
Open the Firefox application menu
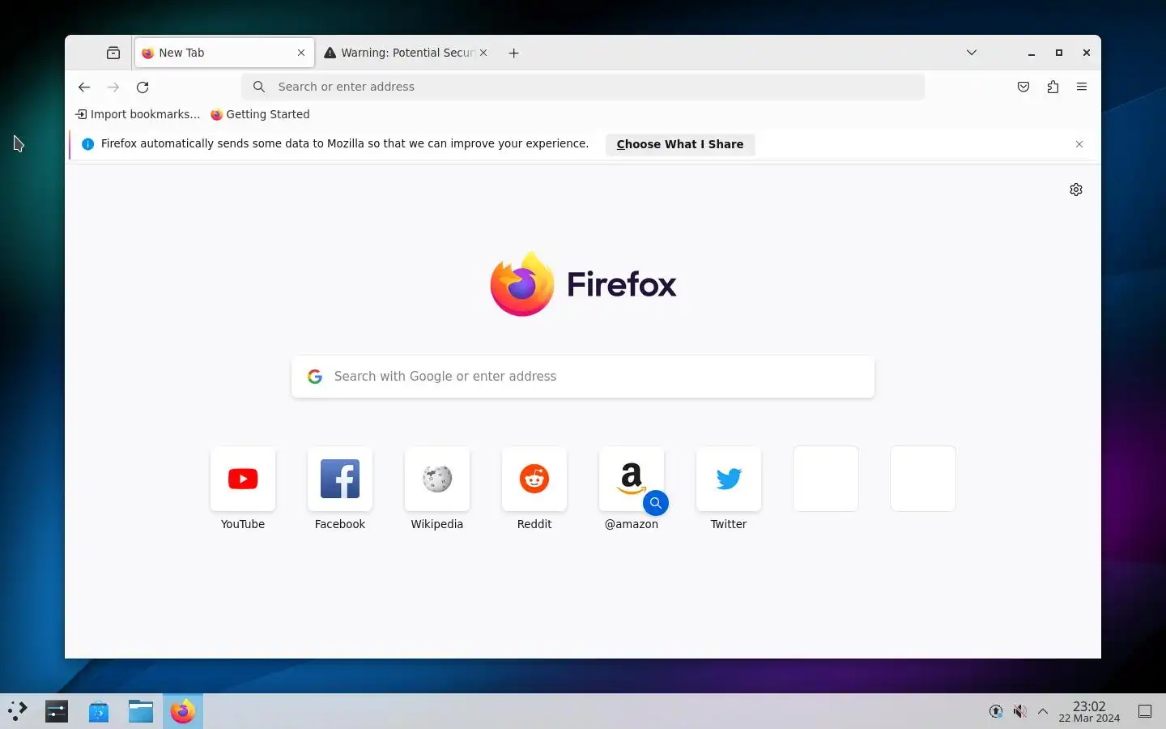[x=1082, y=87]
